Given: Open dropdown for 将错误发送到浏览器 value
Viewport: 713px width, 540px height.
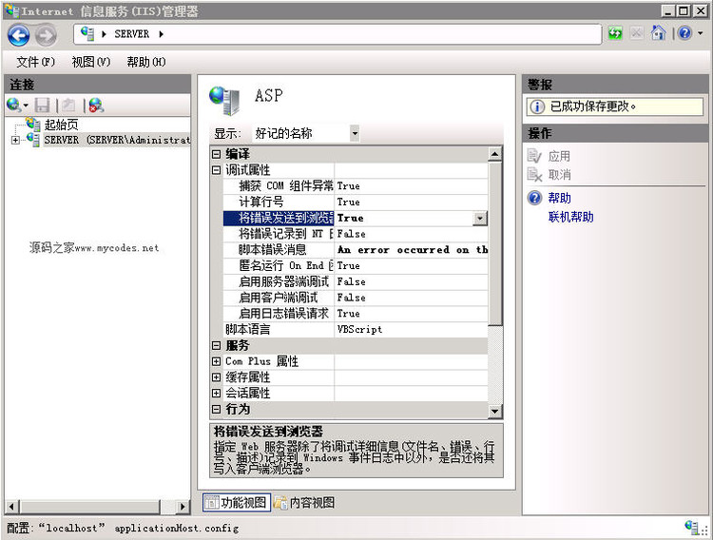Looking at the screenshot, I should (479, 218).
